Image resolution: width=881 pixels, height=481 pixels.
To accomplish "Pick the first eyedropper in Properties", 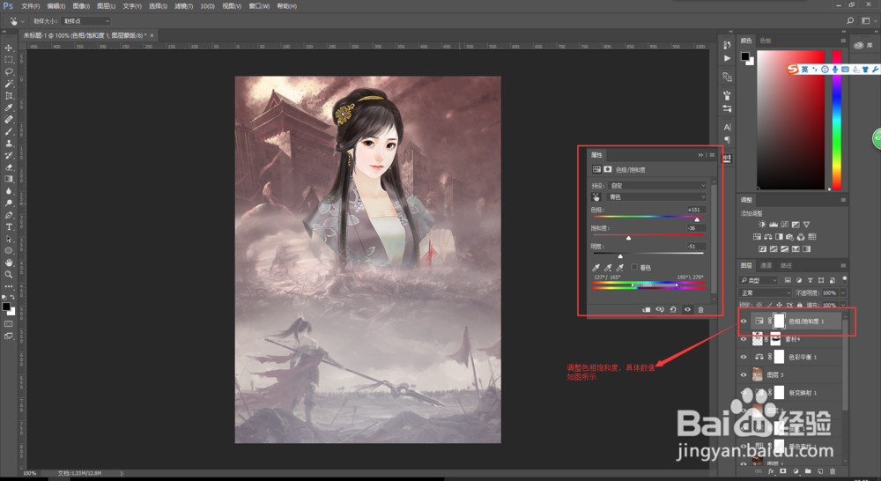I will click(596, 268).
